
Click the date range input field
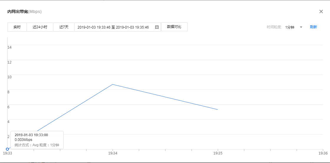(113, 27)
